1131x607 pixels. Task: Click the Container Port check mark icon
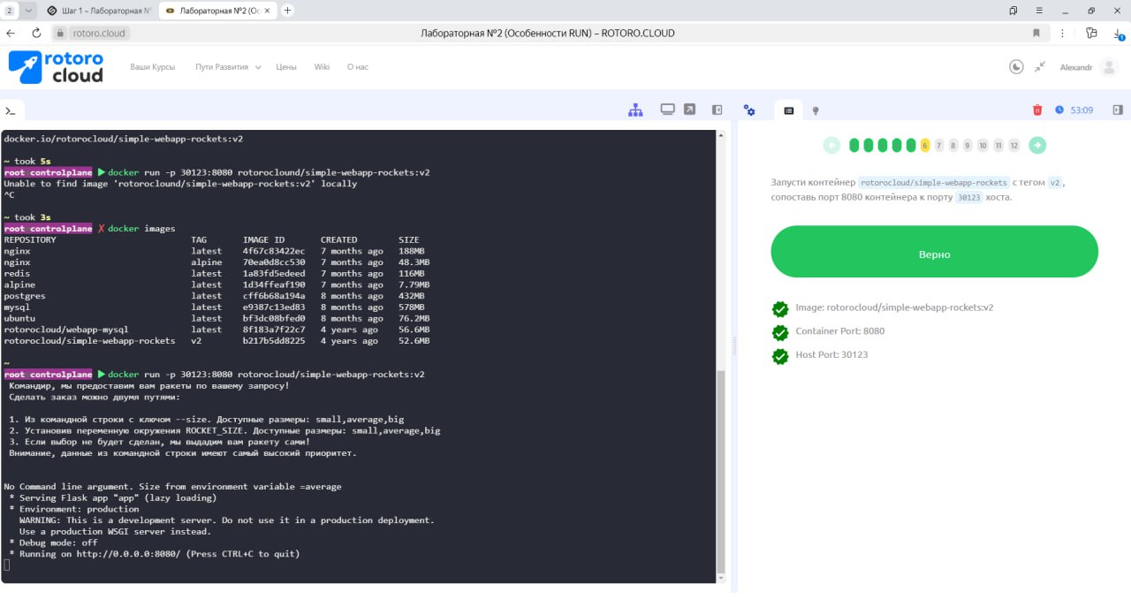click(x=780, y=332)
